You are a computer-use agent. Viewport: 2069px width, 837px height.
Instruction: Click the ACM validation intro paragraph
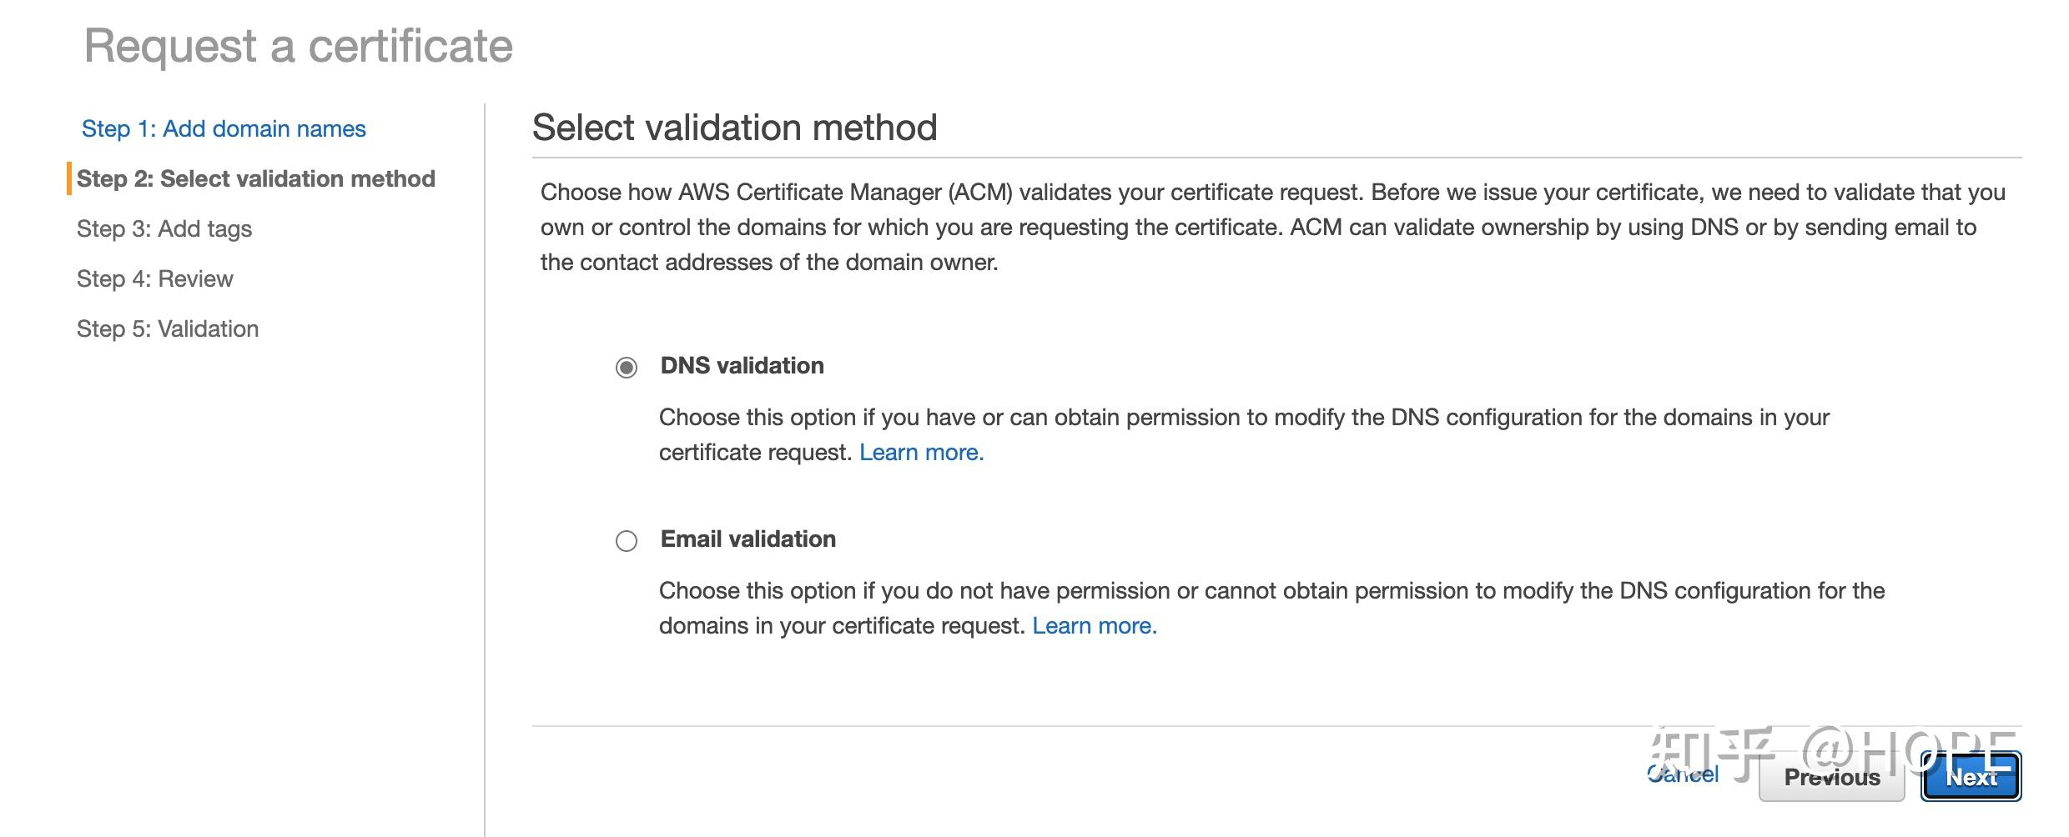tap(1272, 227)
